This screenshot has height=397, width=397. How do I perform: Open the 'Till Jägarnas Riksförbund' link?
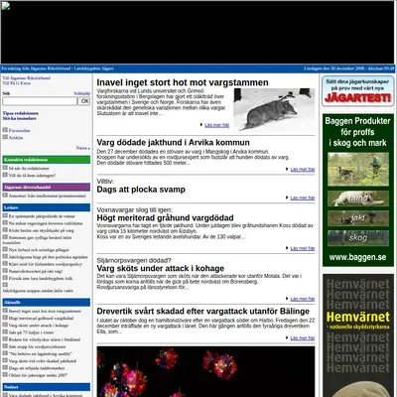(27, 78)
